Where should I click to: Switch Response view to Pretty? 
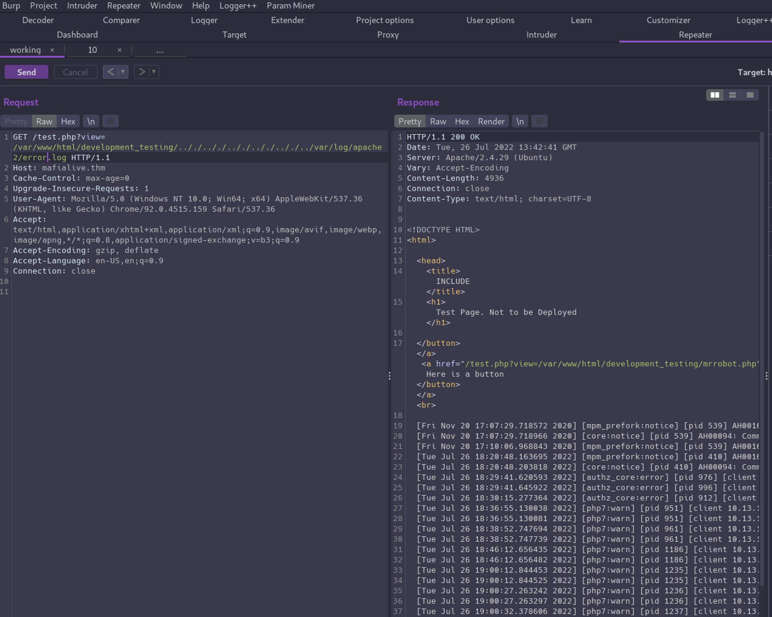[x=410, y=121]
